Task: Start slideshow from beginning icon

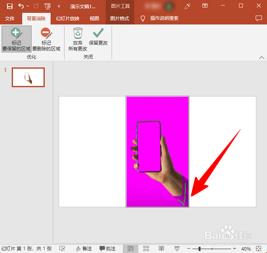Action: (x=48, y=6)
